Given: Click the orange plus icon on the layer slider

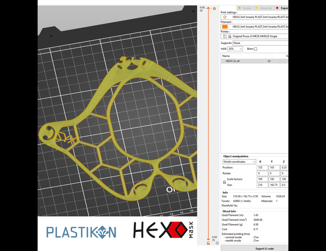Looking at the screenshot, I should [214, 8].
